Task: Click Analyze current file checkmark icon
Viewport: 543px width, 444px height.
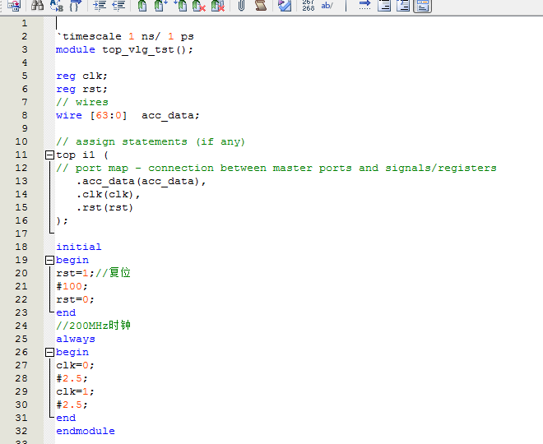Action: tap(285, 5)
